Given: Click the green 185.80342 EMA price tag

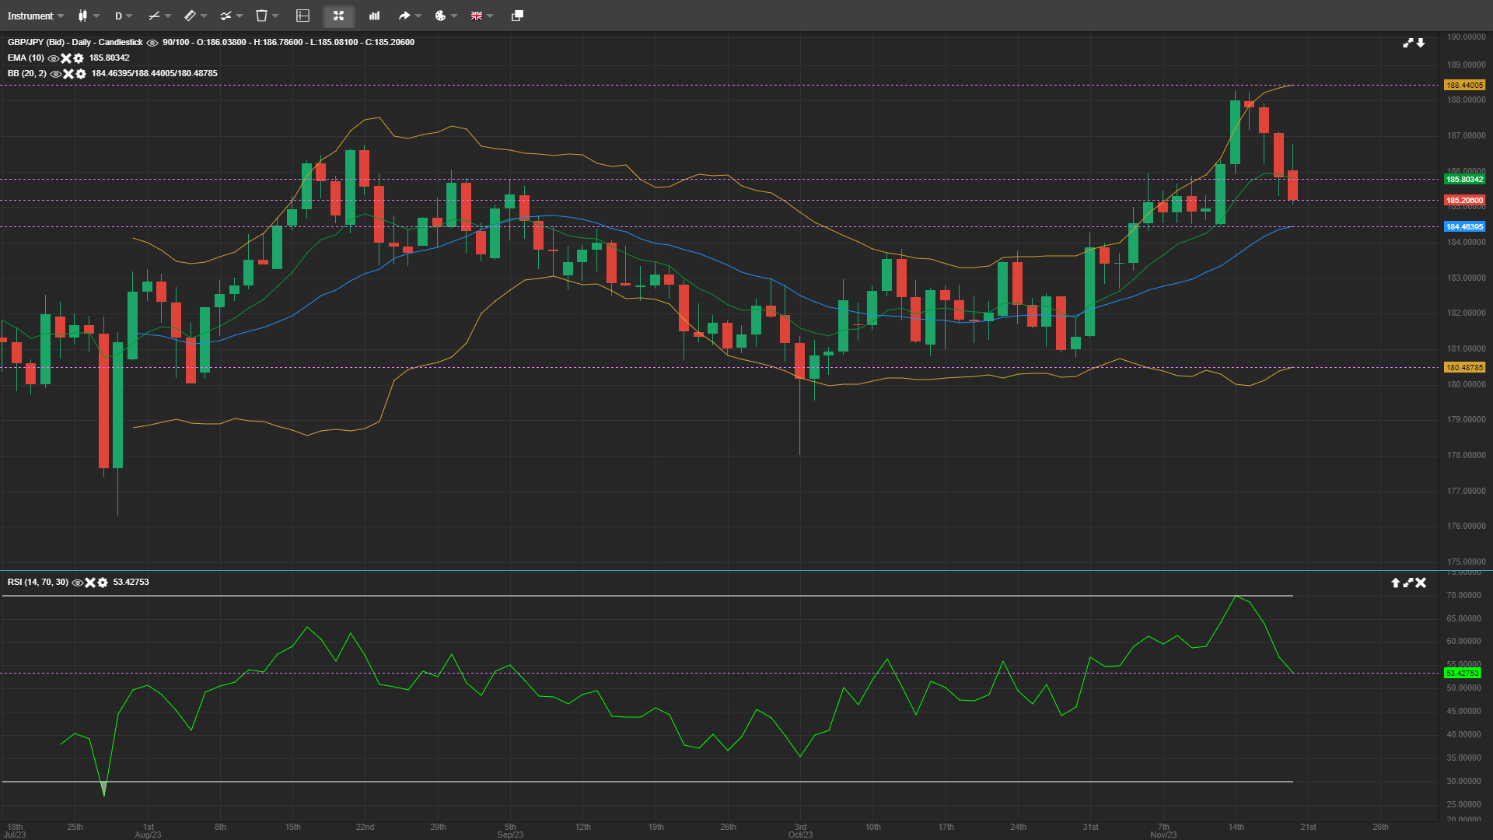Looking at the screenshot, I should [x=1465, y=180].
